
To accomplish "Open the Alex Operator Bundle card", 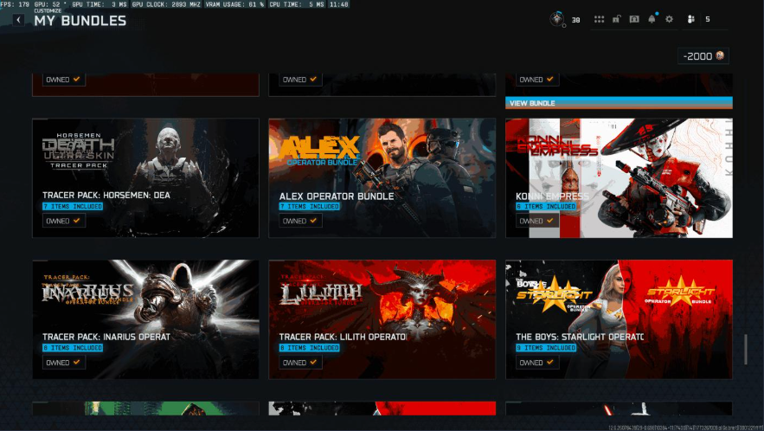I will click(x=382, y=178).
